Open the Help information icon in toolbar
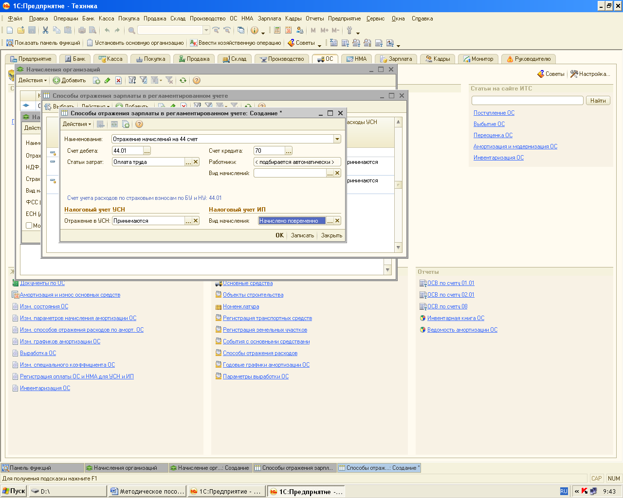 (x=255, y=30)
